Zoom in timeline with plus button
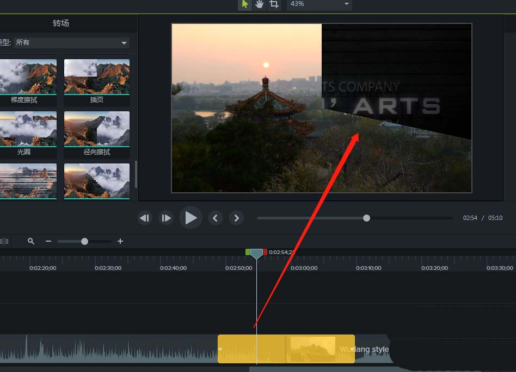This screenshot has width=516, height=372. (120, 241)
